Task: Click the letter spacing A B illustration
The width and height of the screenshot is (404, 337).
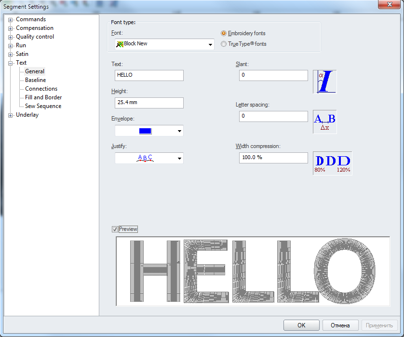Action: point(324,122)
